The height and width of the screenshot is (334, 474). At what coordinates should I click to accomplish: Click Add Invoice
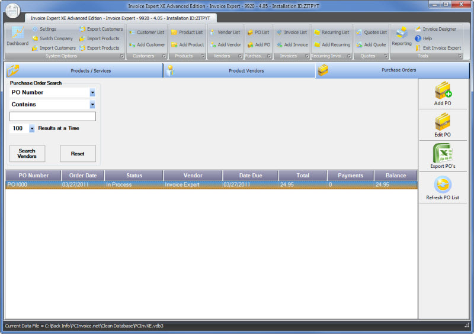(x=292, y=45)
